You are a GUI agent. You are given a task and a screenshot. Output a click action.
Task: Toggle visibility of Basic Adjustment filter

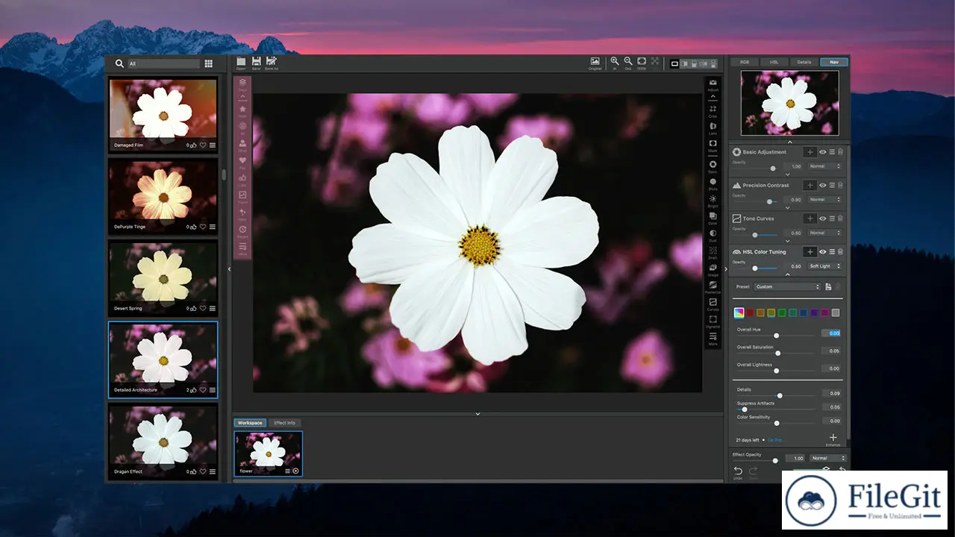(823, 152)
